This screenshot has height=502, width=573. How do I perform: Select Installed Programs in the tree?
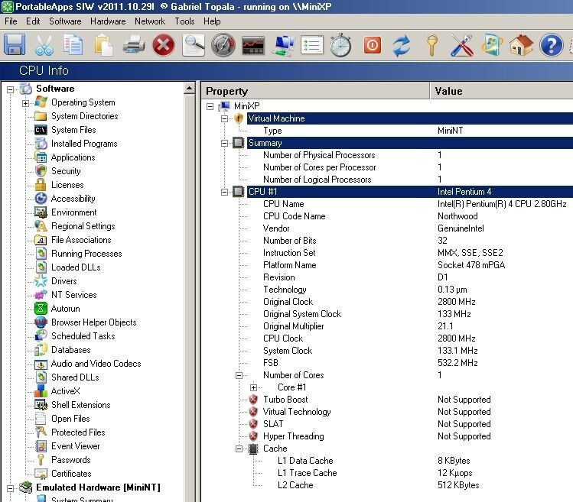coord(84,144)
